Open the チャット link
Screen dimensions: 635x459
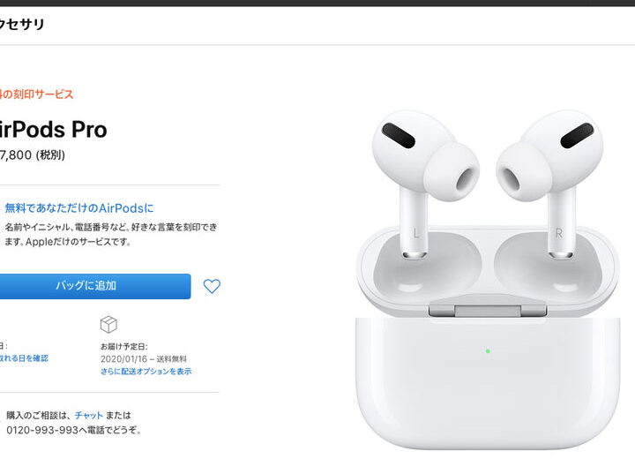89,415
